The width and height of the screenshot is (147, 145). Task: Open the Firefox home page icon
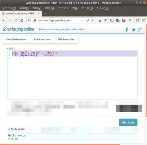[22, 20]
